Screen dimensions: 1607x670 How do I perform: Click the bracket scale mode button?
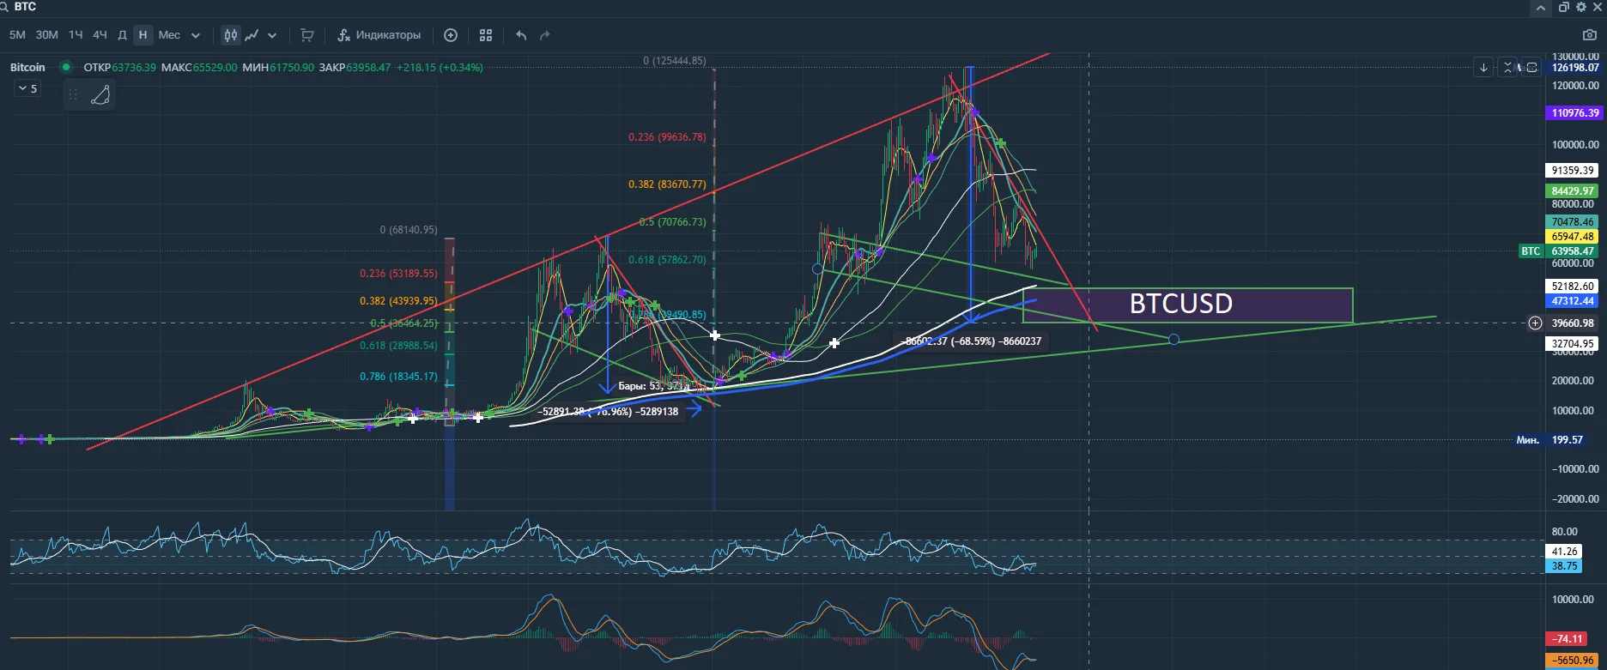(1531, 67)
